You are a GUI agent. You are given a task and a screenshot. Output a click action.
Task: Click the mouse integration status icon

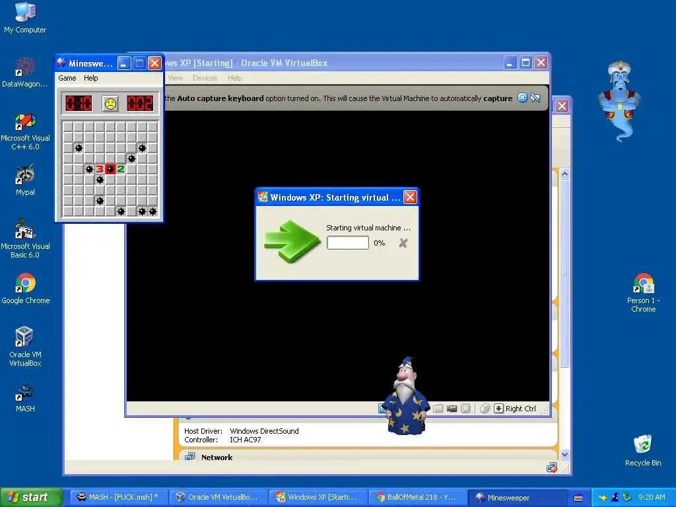(x=485, y=408)
